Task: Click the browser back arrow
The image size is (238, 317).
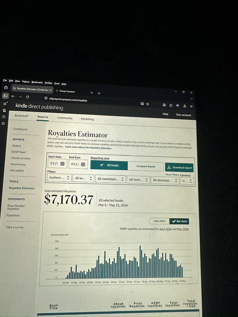Action: [13, 96]
